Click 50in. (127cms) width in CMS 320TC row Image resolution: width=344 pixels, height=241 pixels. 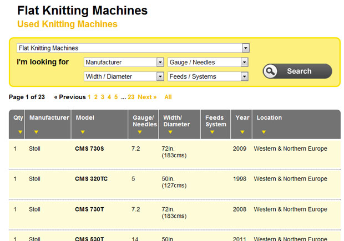pos(174,182)
